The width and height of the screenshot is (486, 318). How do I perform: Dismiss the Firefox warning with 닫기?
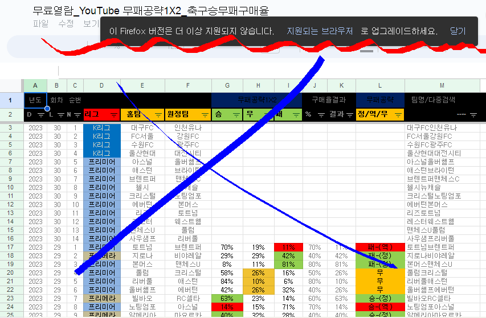coord(458,31)
